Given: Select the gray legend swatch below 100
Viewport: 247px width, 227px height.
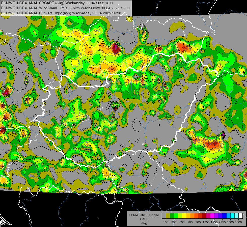Looking at the screenshot, I should (x=164, y=216).
